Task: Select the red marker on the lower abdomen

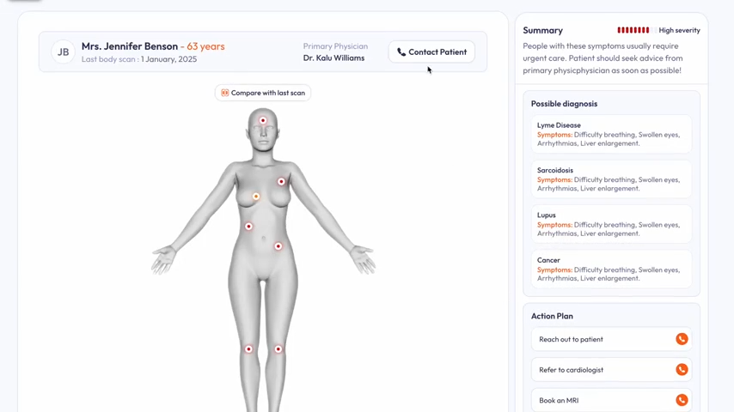Action: point(278,246)
